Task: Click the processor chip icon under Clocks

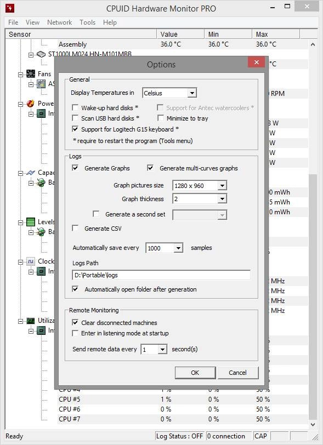Action: [x=41, y=272]
